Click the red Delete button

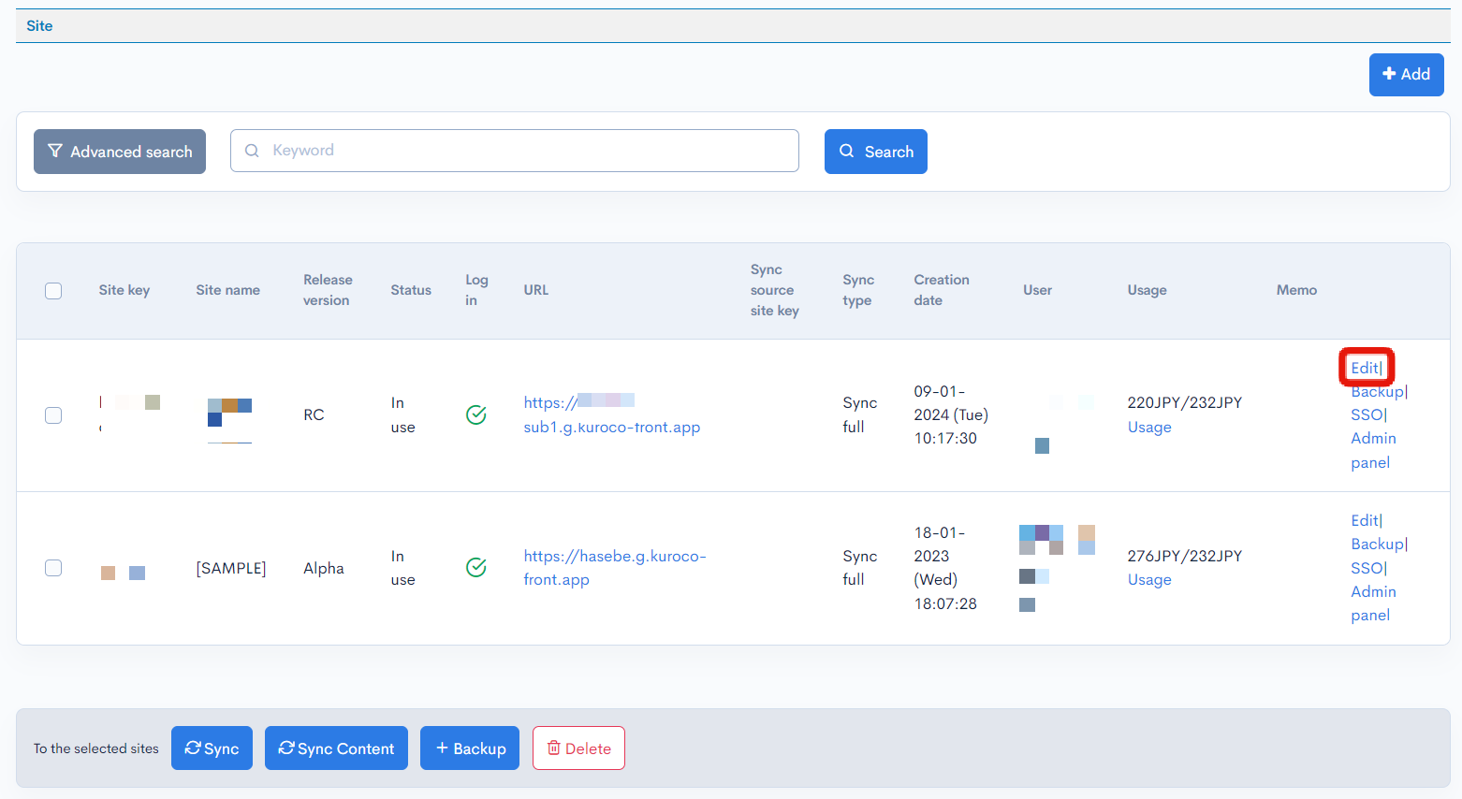coord(578,748)
